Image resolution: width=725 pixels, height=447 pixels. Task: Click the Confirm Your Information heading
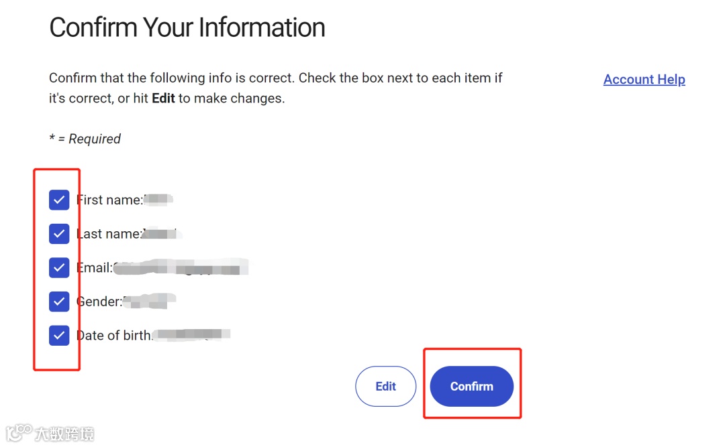(x=187, y=27)
